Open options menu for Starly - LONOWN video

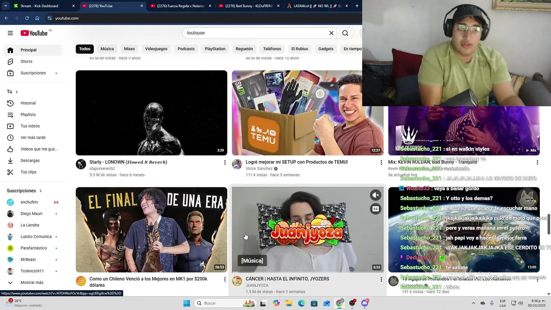[x=225, y=162]
